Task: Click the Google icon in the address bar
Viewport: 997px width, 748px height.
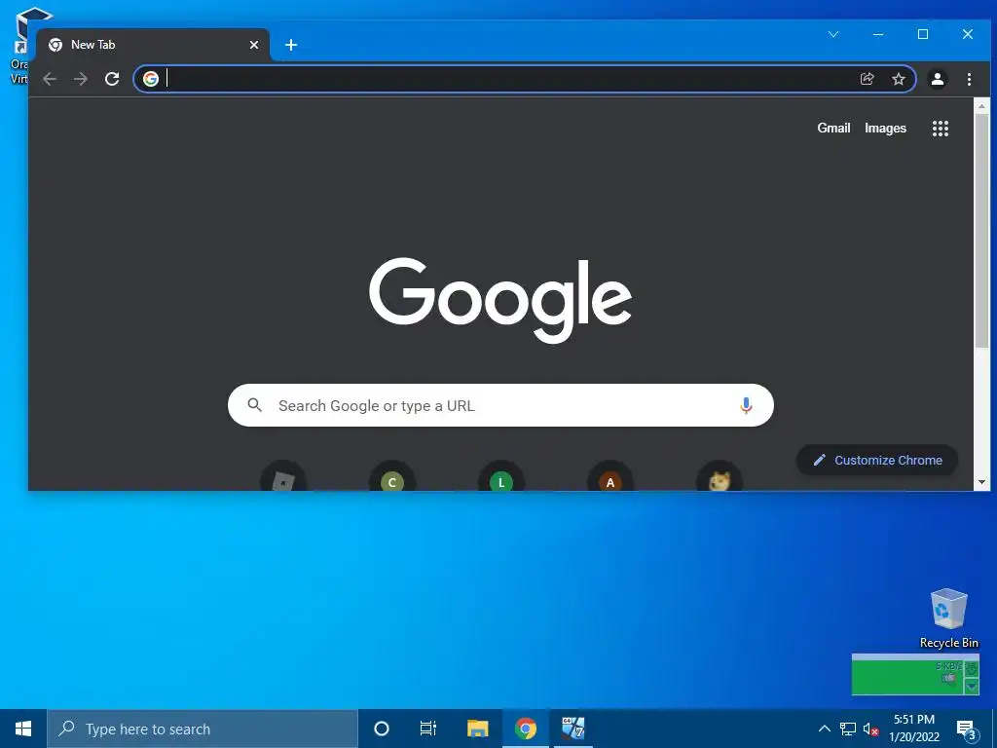Action: coord(151,78)
